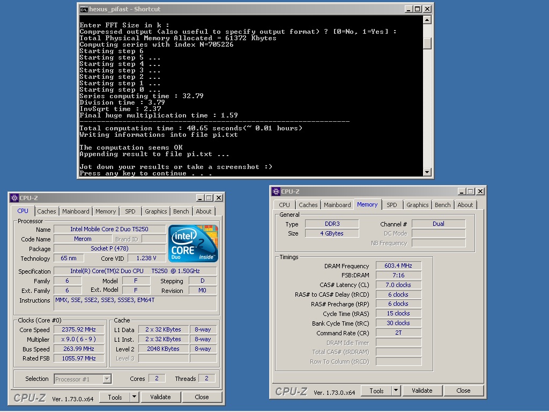
Task: Open Caches tab in left CPU-Z window
Action: [x=47, y=211]
